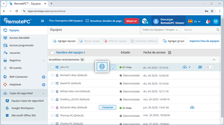The image size is (224, 125).
Task: Expand the Registros submenu
Action: (x=44, y=61)
